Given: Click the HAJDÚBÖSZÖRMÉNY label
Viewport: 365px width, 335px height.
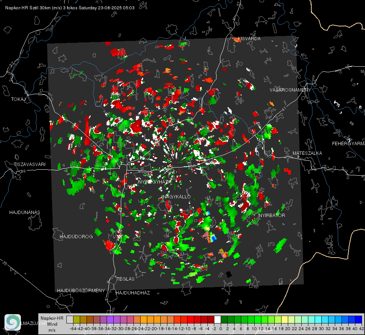Looking at the screenshot, I should click(x=81, y=291).
